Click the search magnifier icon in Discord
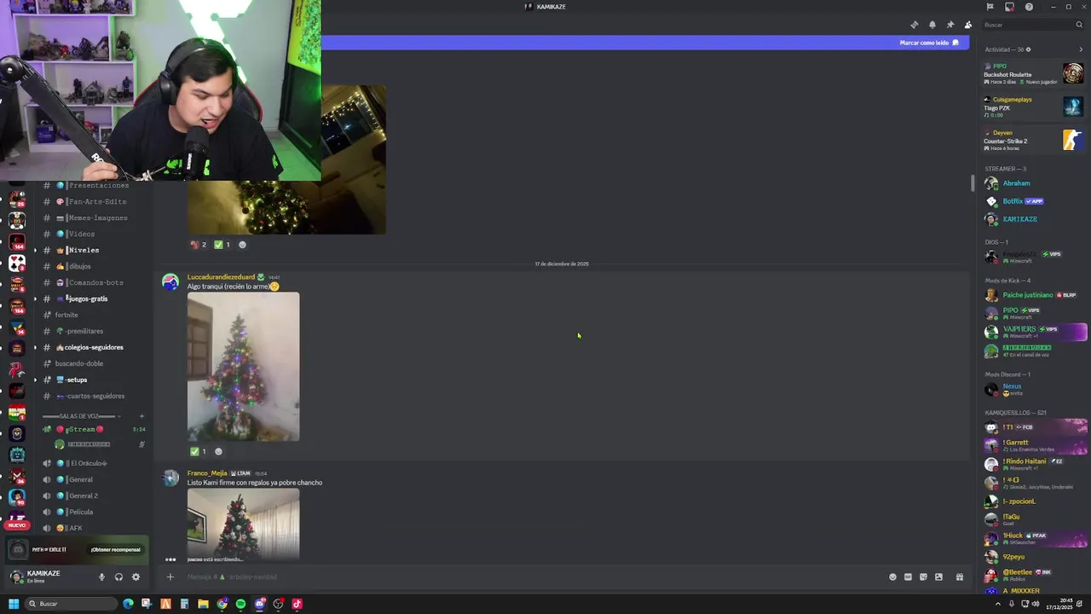 1079,25
